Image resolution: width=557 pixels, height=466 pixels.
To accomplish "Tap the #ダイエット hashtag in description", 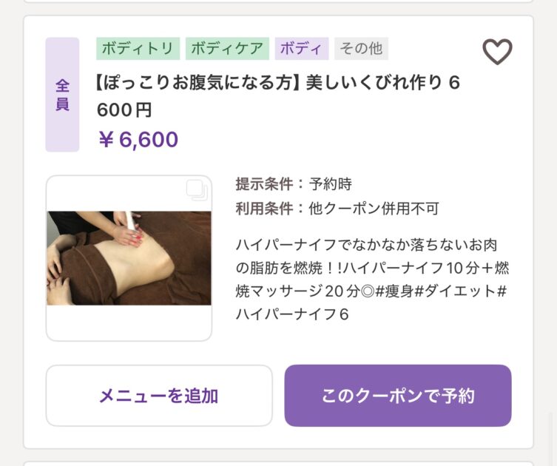I will (456, 291).
